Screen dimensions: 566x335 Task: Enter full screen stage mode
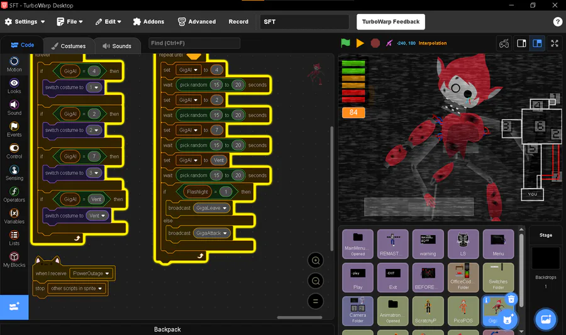click(x=555, y=43)
